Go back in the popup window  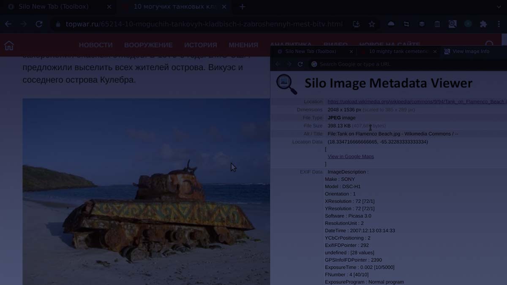pos(278,64)
